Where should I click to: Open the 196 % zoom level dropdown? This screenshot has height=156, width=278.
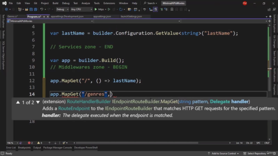point(13,143)
